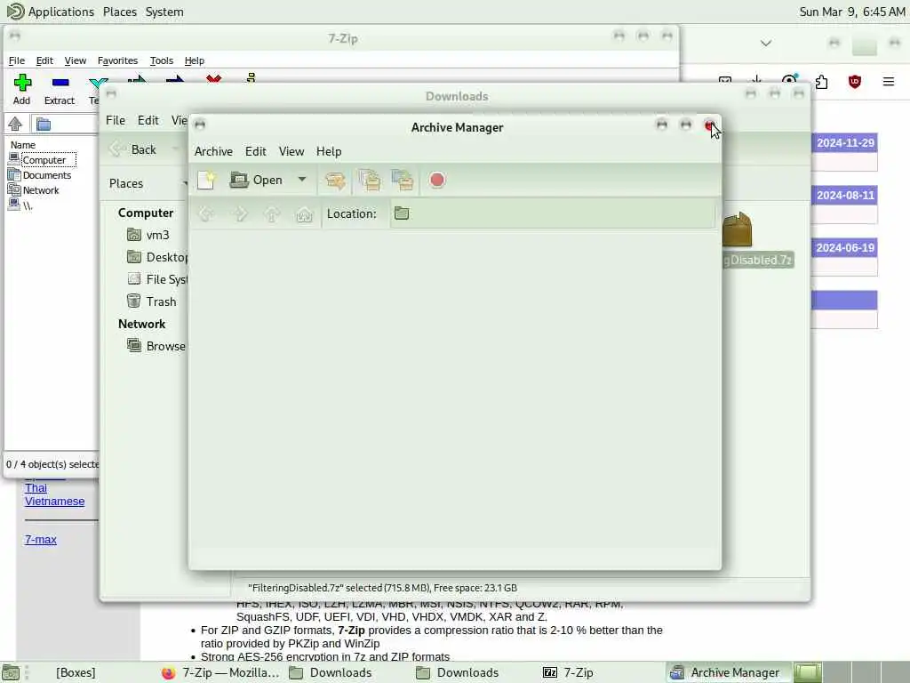The height and width of the screenshot is (683, 910).
Task: Open the 7-Zip View menu
Action: click(76, 60)
